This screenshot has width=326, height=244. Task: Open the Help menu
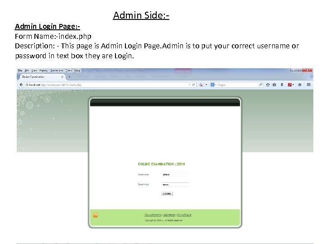click(x=77, y=70)
